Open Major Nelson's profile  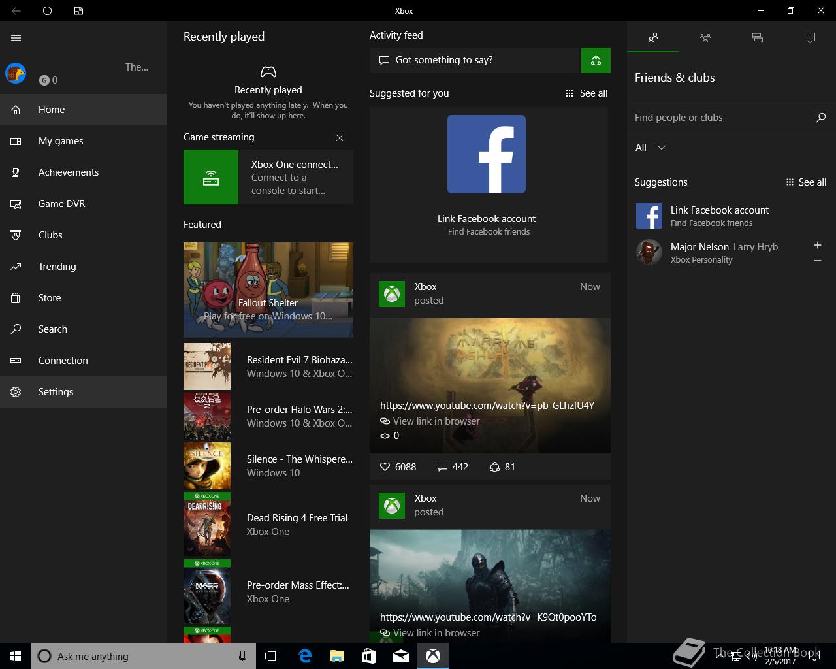coord(718,252)
